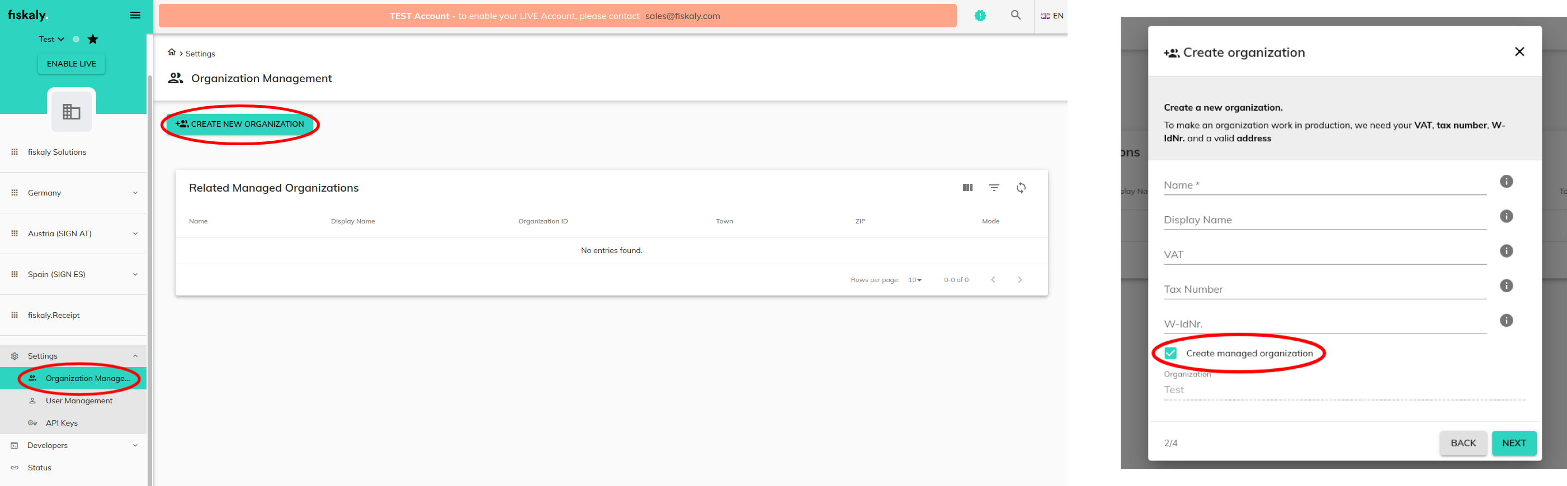Click into the Tax Number input field
The width and height of the screenshot is (1567, 486).
[1324, 289]
